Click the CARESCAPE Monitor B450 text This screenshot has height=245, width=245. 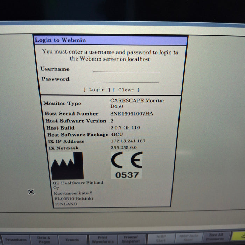point(137,103)
